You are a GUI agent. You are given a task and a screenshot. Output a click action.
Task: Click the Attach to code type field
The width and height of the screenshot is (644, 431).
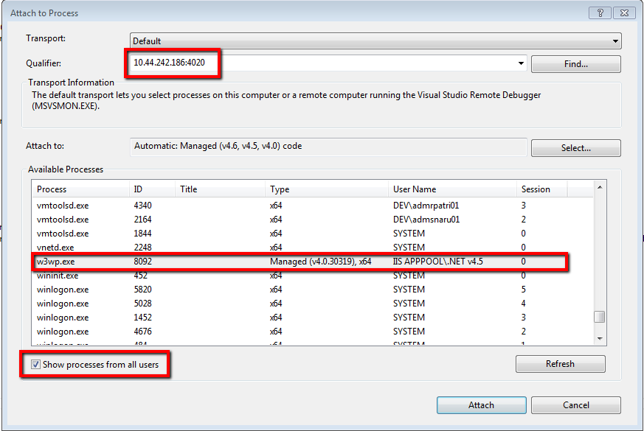pos(295,147)
